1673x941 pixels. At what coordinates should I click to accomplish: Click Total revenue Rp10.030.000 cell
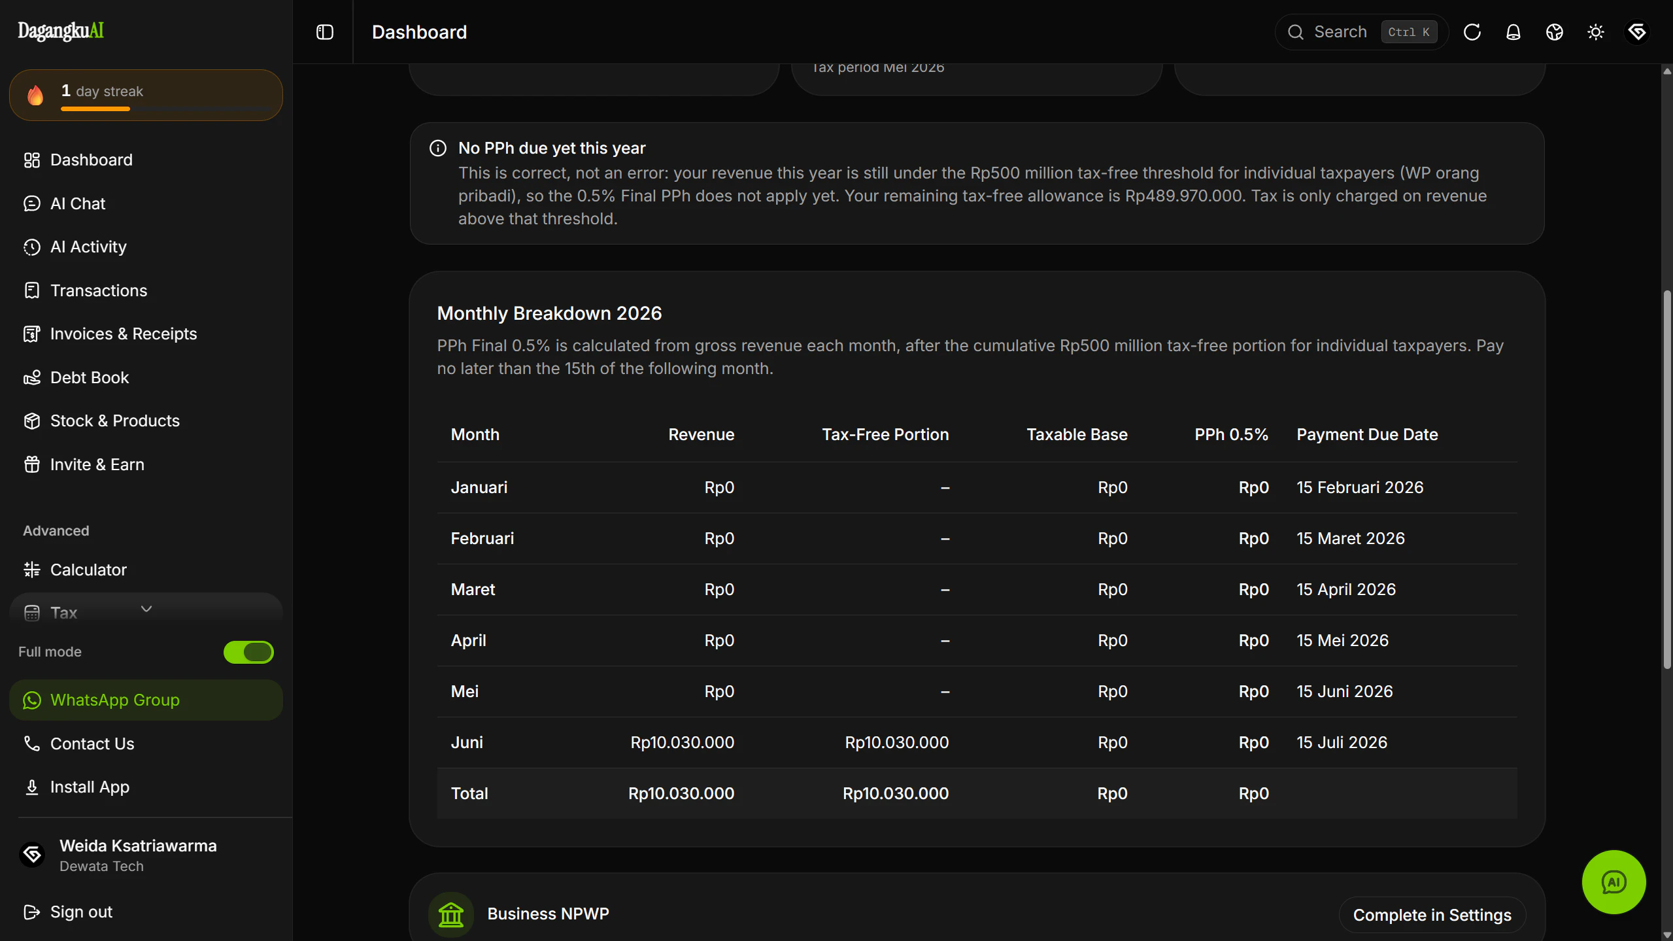pos(681,794)
